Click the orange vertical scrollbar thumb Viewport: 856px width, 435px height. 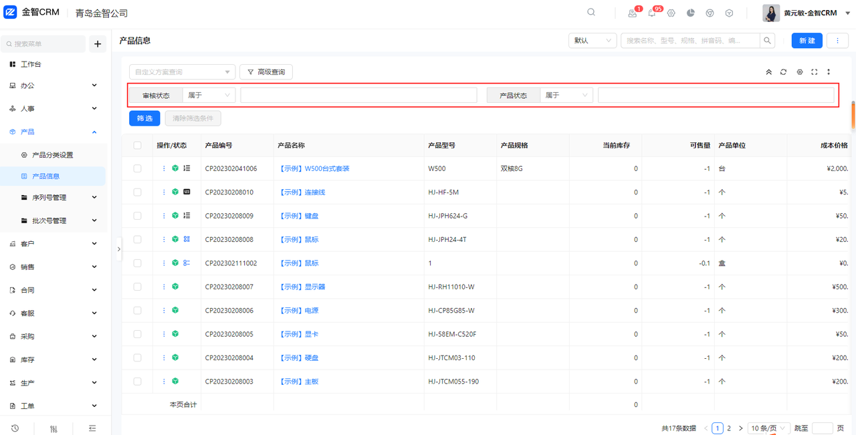click(853, 114)
